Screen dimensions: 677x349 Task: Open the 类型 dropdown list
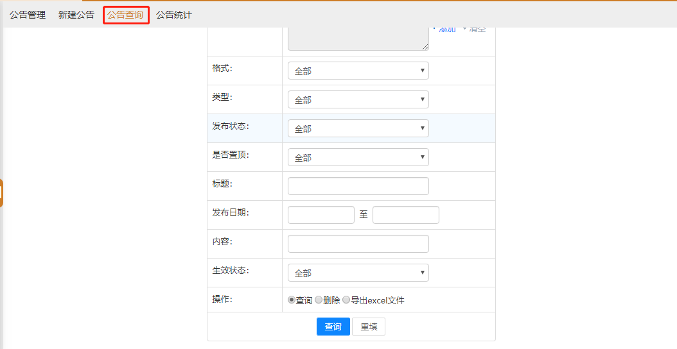pyautogui.click(x=358, y=99)
